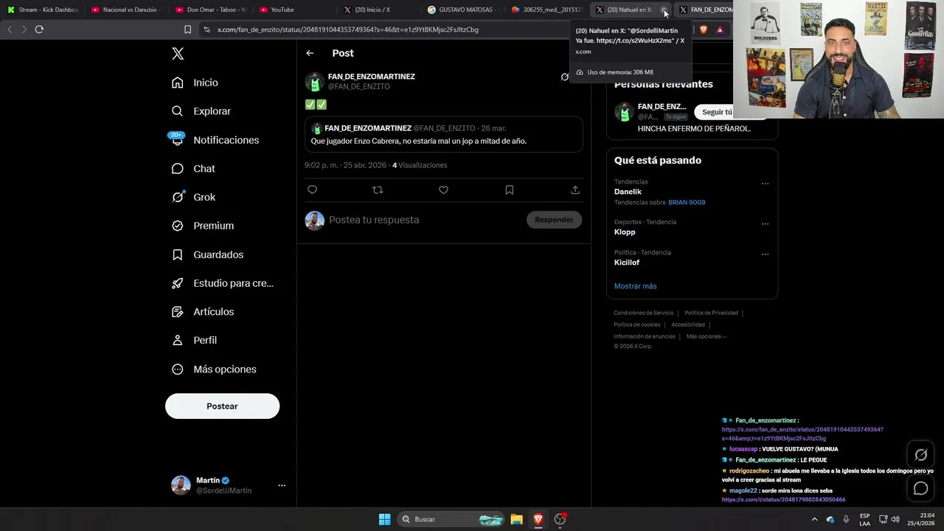Open Más opciones in sidebar

point(214,369)
